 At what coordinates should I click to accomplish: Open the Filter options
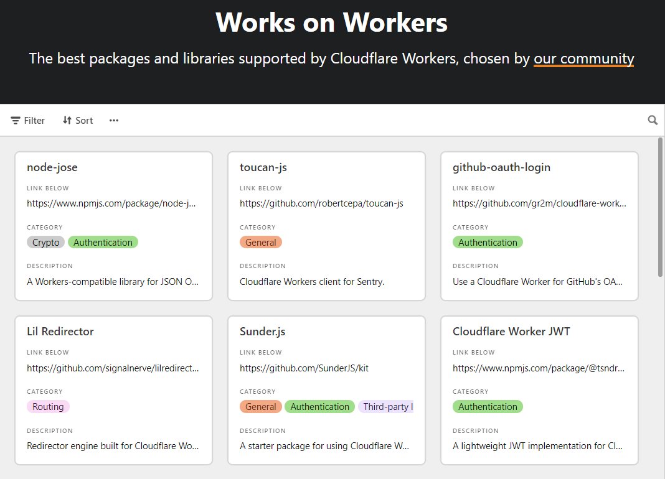tap(27, 121)
